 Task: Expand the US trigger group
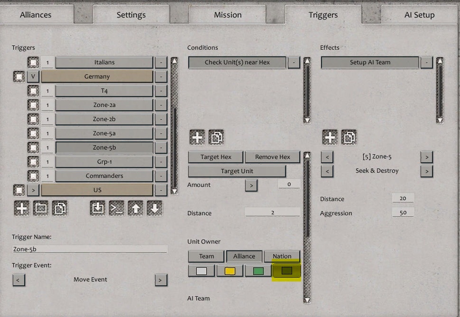(33, 190)
